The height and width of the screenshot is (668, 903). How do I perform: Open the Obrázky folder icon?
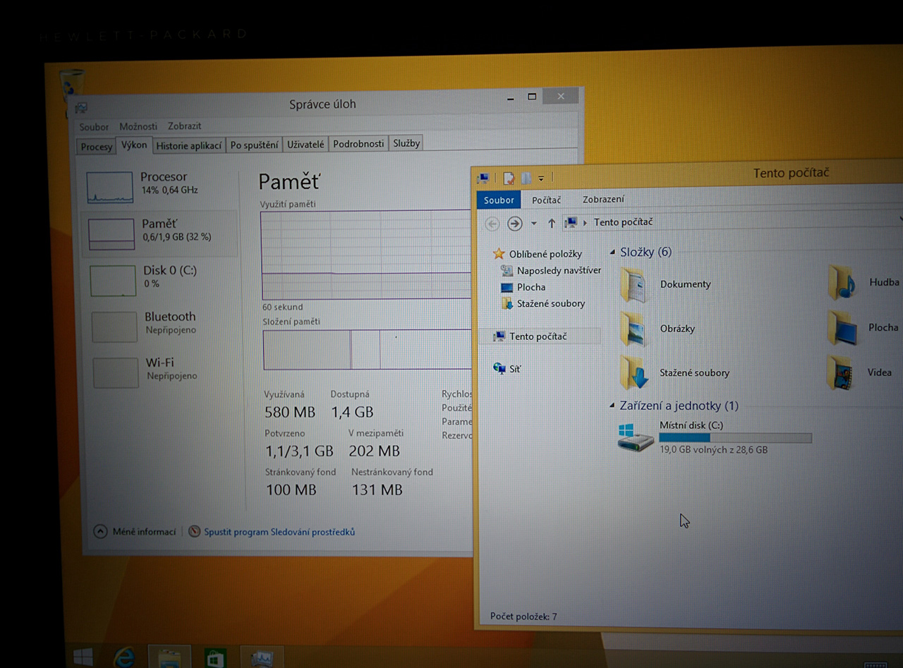pos(634,329)
